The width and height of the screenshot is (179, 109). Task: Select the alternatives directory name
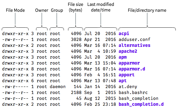pos(135,45)
